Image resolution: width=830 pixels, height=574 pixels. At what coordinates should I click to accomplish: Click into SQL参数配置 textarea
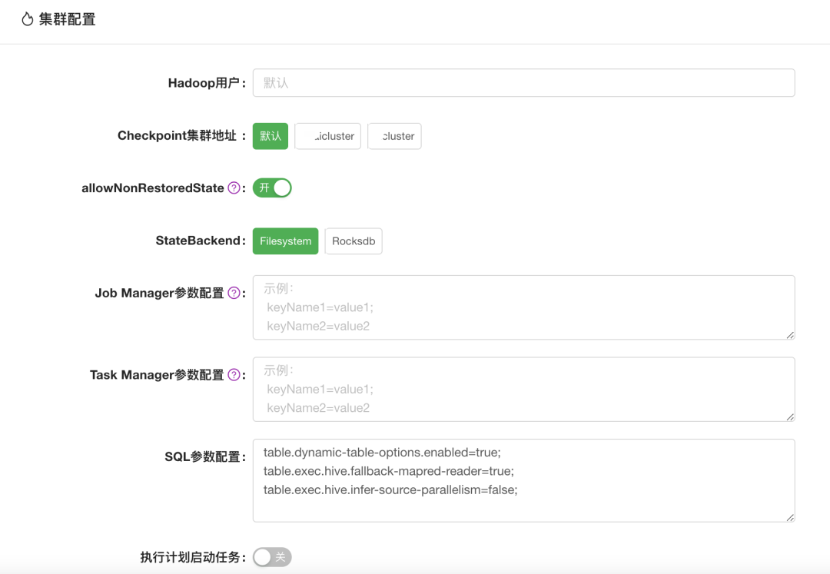[523, 480]
